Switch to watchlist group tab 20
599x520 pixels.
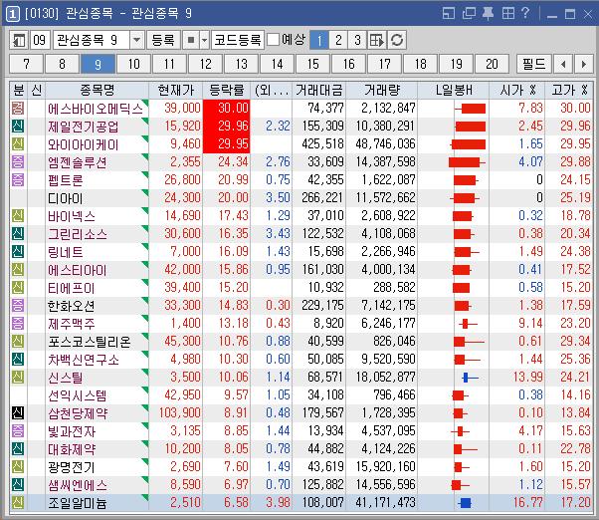[492, 64]
